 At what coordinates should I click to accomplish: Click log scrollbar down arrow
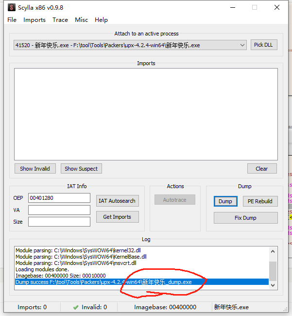coord(273,285)
